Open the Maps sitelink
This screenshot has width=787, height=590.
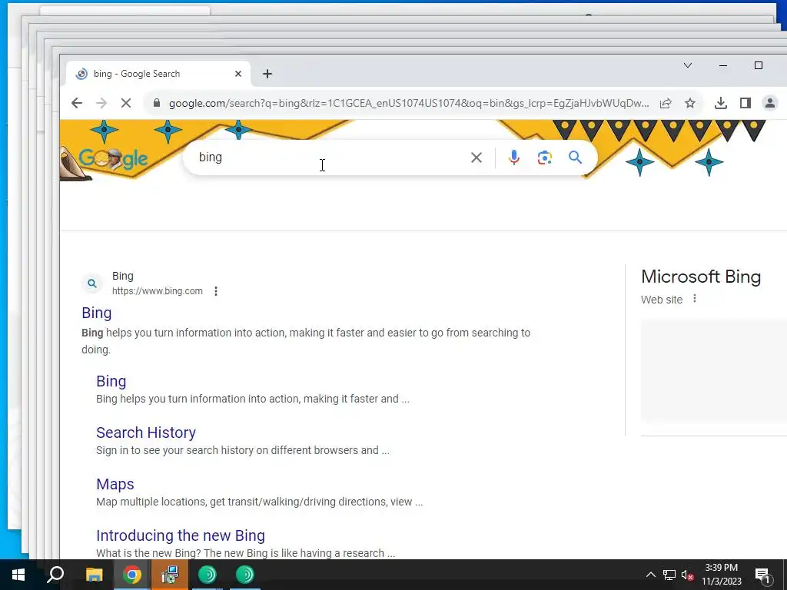pyautogui.click(x=115, y=484)
